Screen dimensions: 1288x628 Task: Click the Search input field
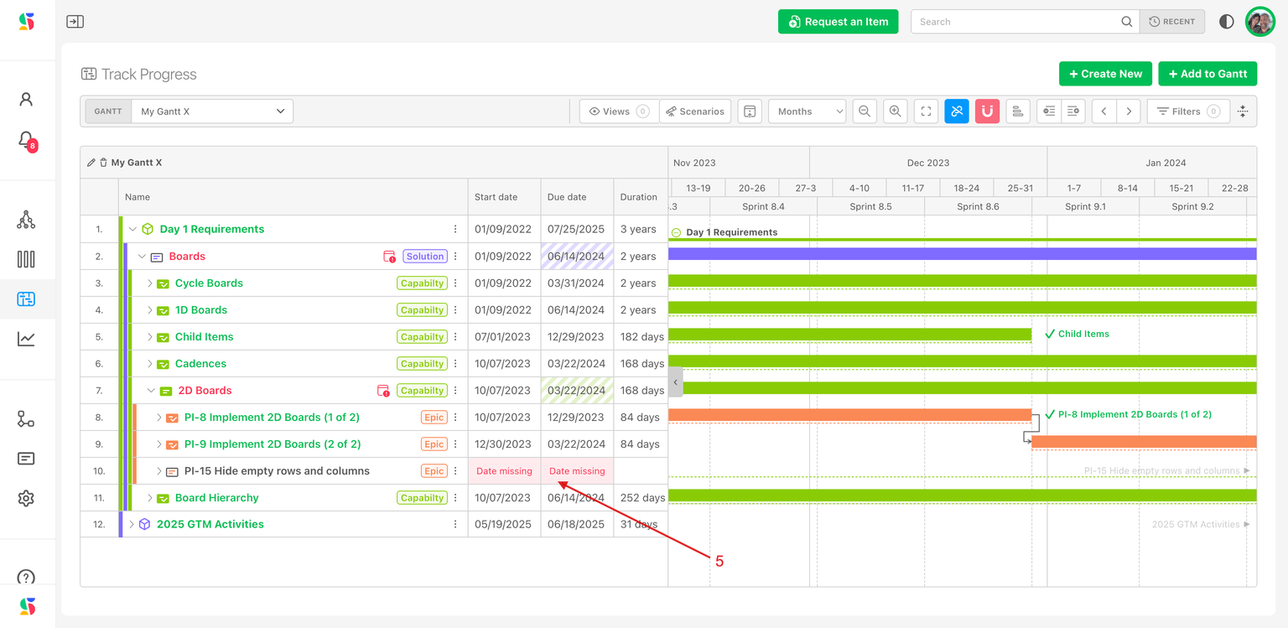click(x=1015, y=22)
